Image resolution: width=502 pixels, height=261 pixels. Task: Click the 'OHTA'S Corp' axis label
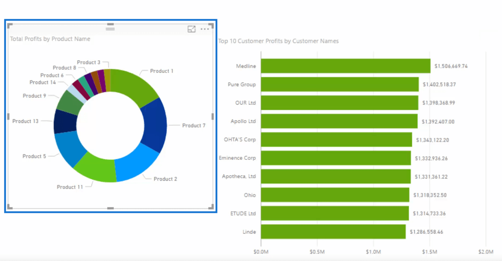click(x=240, y=140)
